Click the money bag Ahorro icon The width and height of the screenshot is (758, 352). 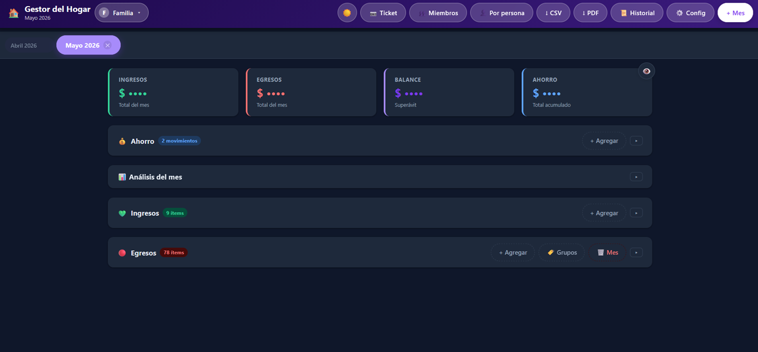pos(122,141)
